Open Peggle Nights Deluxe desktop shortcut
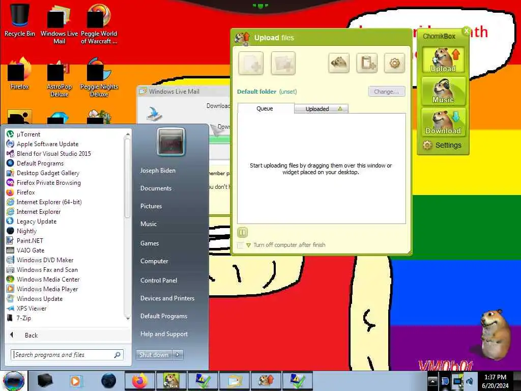Image resolution: width=521 pixels, height=391 pixels. (x=99, y=77)
